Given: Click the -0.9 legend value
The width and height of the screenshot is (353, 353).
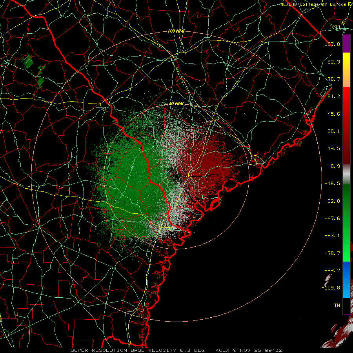Looking at the screenshot, I should pos(334,166).
